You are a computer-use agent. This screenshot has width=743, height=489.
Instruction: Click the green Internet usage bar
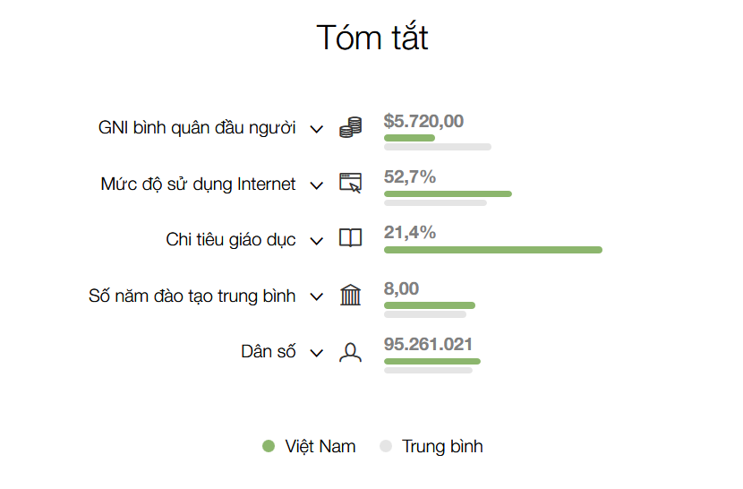448,193
